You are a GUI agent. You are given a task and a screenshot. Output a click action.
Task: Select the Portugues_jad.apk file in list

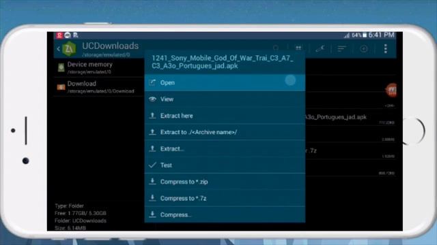[x=350, y=117]
